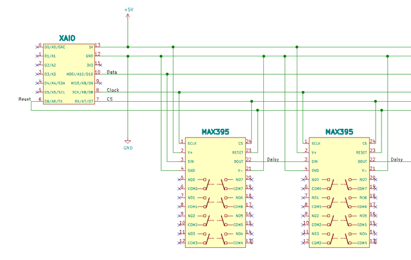This screenshot has width=411, height=260.
Task: Select CS pin on left MAX395
Action: 241,143
